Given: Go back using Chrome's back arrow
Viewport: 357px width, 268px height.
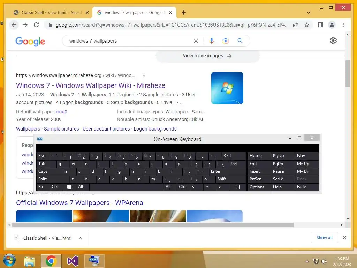Looking at the screenshot, I should pos(14,25).
